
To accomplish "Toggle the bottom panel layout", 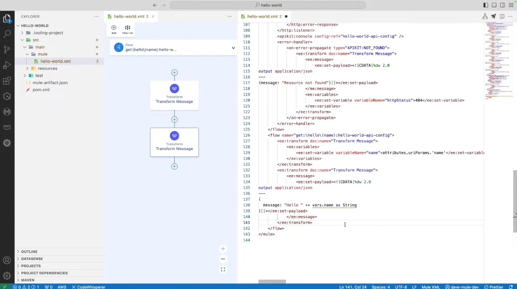I will click(494, 5).
